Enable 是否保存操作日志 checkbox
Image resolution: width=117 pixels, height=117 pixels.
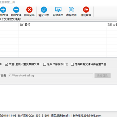pyautogui.click(x=45, y=64)
